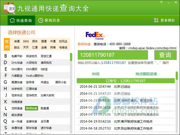Choose 汇强快递 in row H
Image resolution: width=180 pixels, height=135 pixels.
pyautogui.click(x=31, y=89)
